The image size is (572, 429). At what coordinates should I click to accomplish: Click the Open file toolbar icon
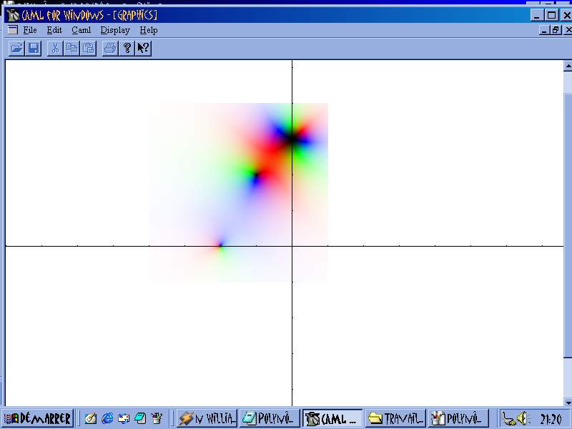click(x=16, y=48)
